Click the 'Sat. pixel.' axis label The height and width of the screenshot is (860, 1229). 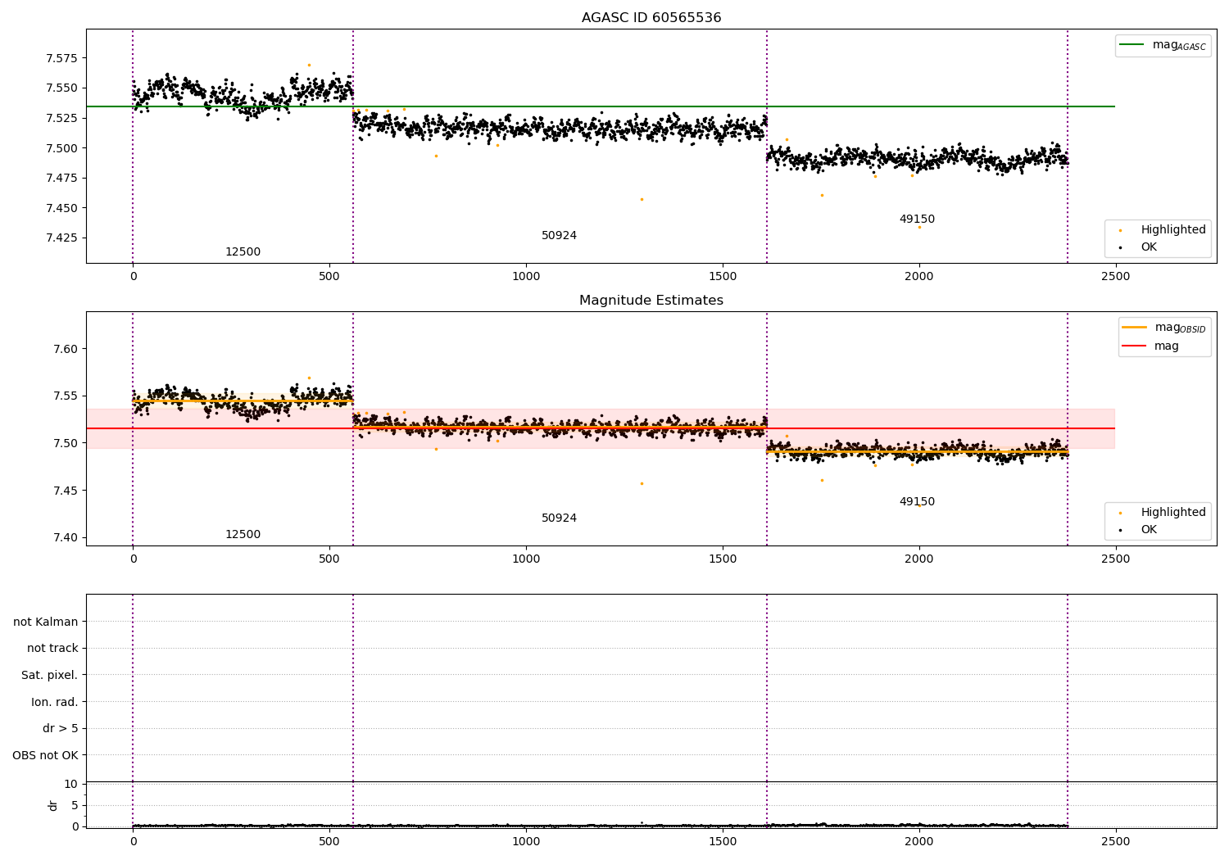[x=49, y=675]
